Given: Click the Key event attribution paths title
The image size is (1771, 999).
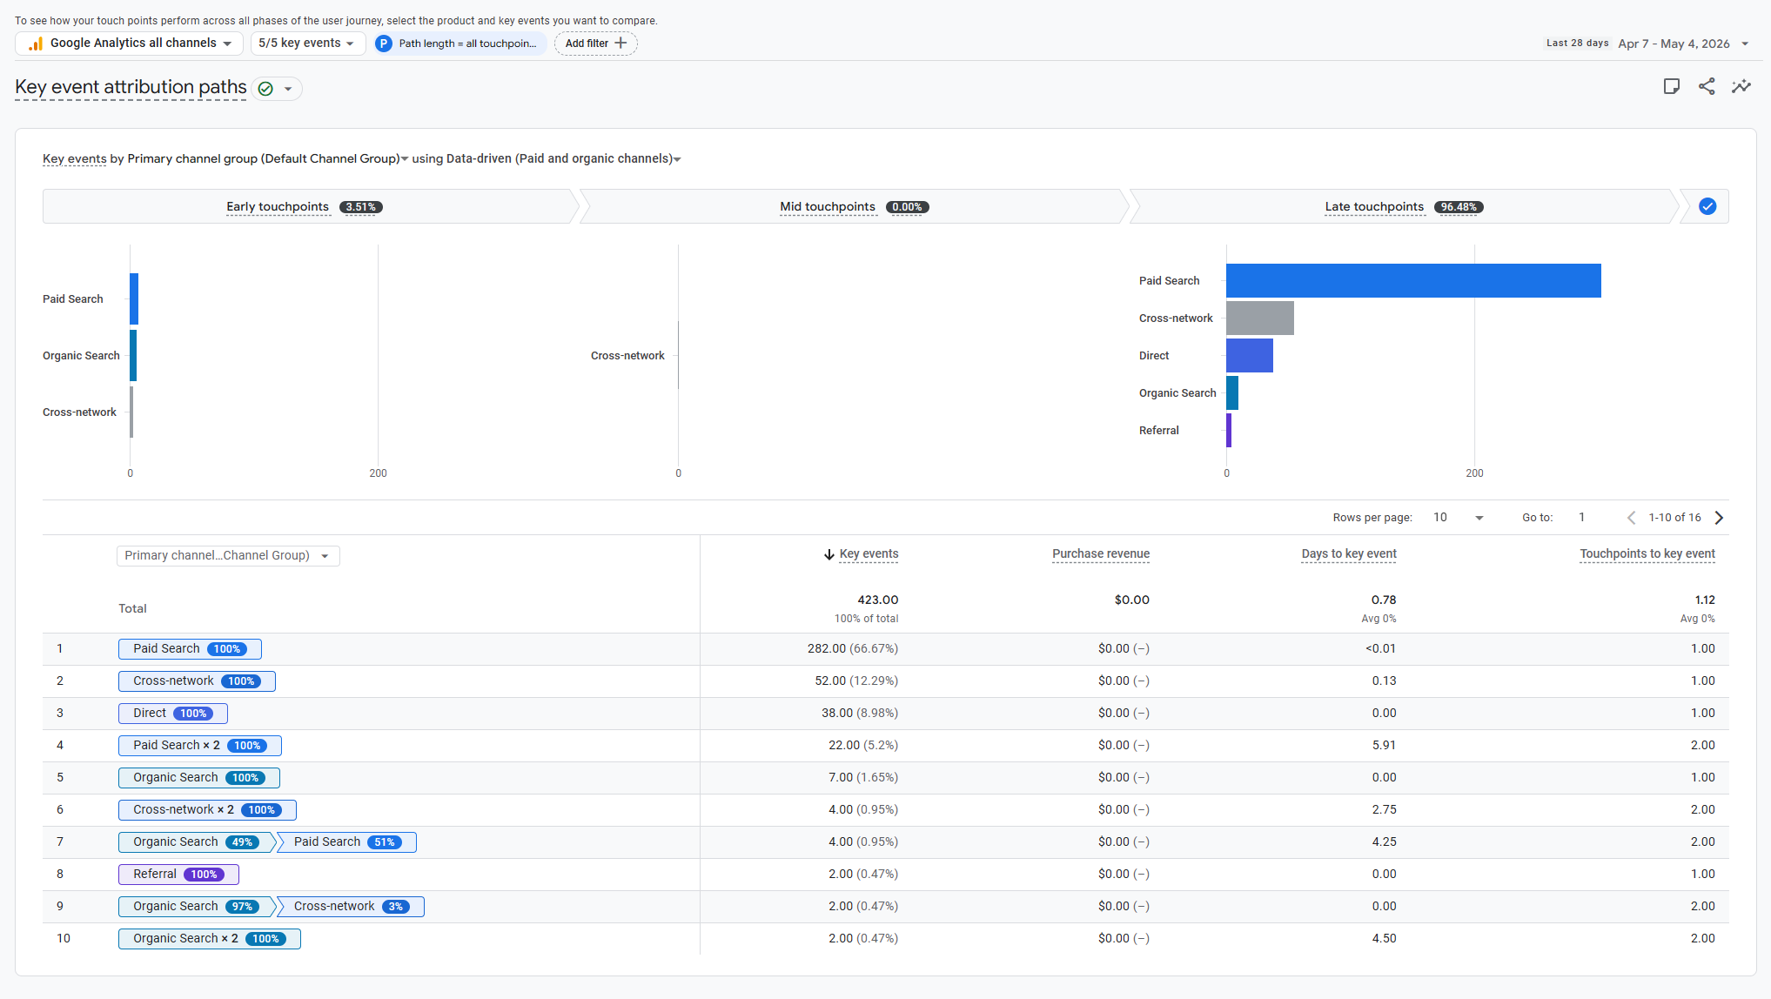Looking at the screenshot, I should point(131,88).
